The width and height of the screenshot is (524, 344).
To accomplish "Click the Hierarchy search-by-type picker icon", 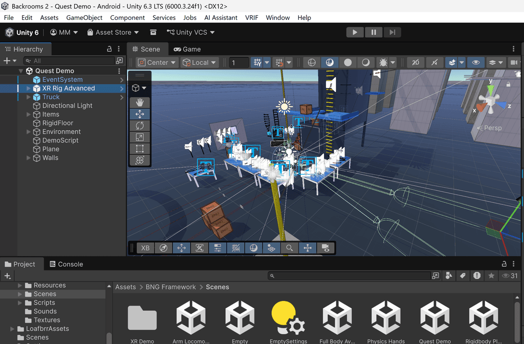I will coord(119,61).
